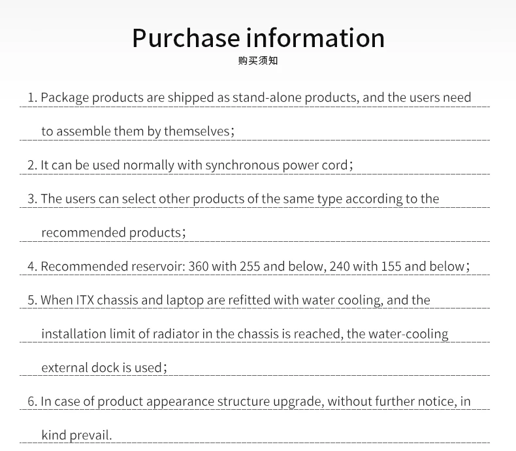Click the text 'kind prevail.'
Image resolution: width=516 pixels, height=451 pixels.
(76, 435)
